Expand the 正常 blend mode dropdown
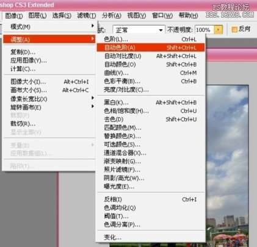 139,30
